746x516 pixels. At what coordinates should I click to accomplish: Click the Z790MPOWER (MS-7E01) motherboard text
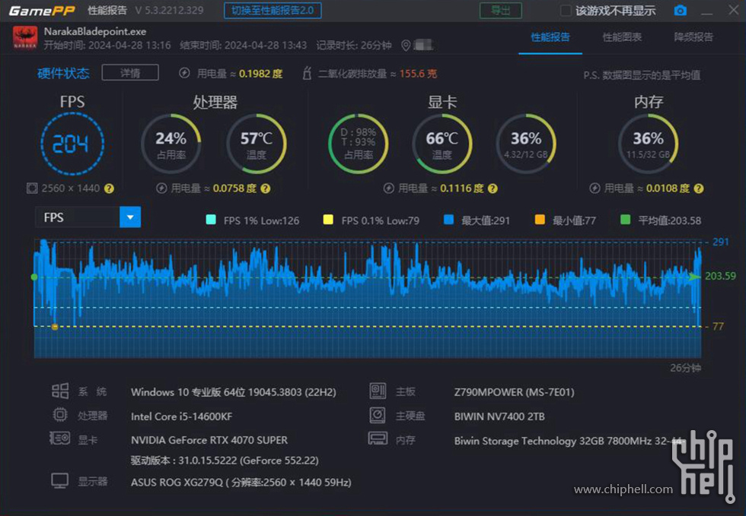pyautogui.click(x=515, y=392)
